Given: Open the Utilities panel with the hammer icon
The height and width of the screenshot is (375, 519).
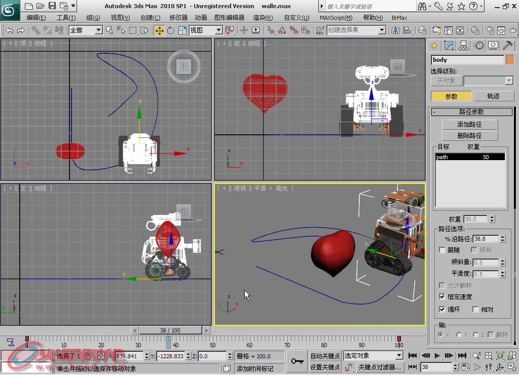Looking at the screenshot, I should [x=507, y=45].
